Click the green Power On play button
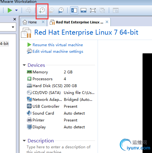The height and width of the screenshot is (153, 152). (x=10, y=10)
